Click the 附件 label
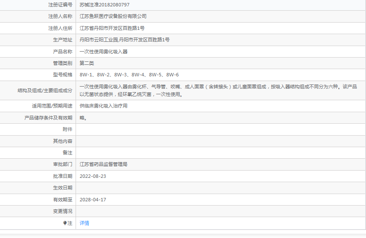 point(67,129)
